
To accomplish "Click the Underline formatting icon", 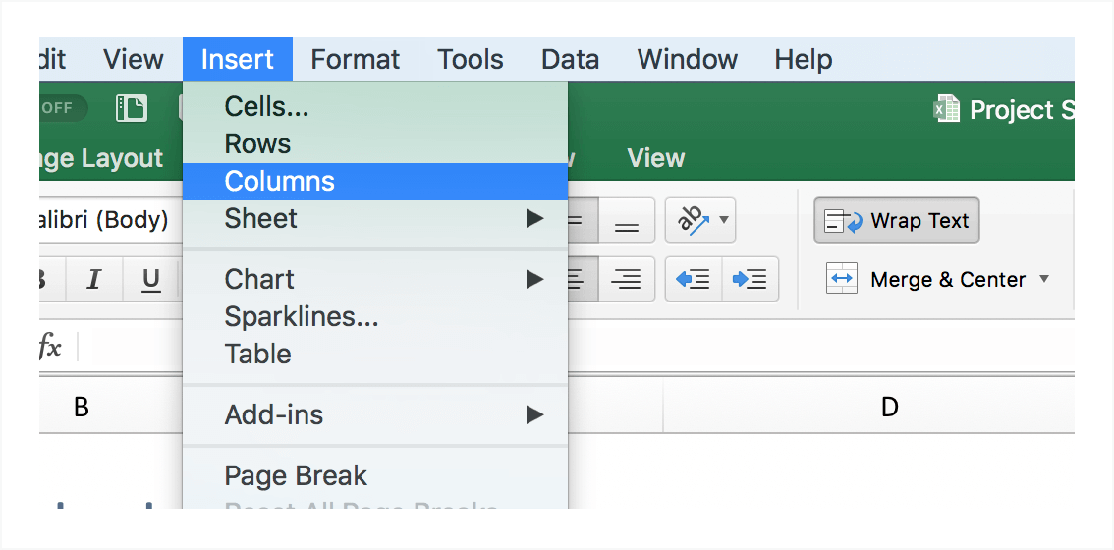I will [x=150, y=280].
